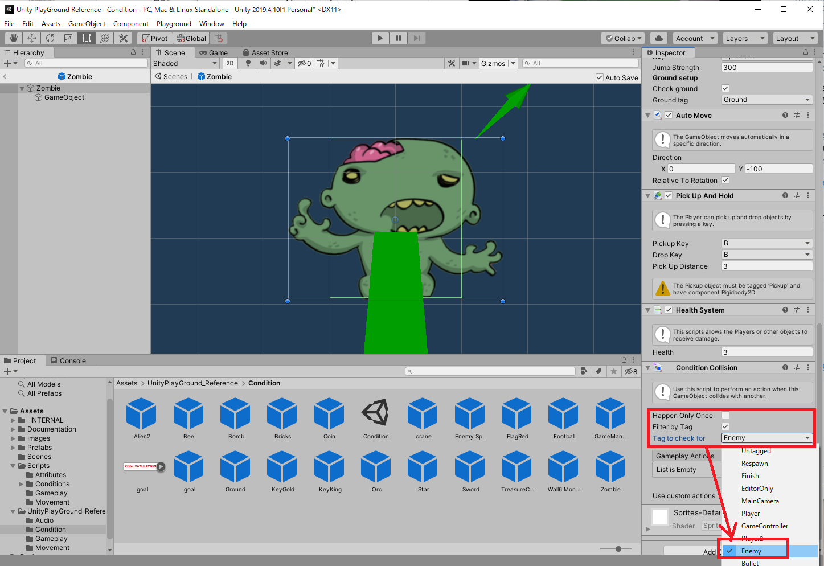Open the Account dropdown
Viewport: 824px width, 566px height.
pos(695,38)
